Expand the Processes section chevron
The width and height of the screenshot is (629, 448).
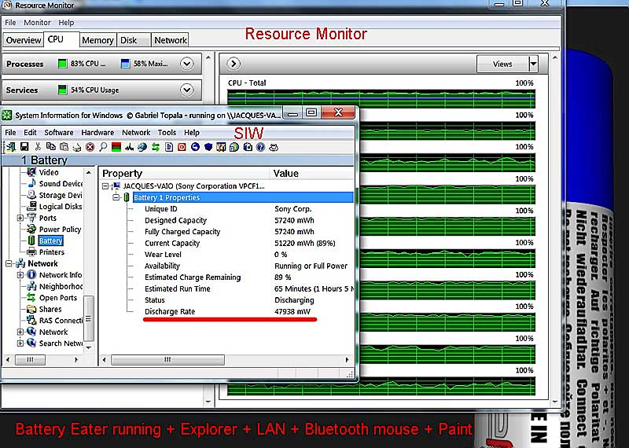pyautogui.click(x=187, y=64)
